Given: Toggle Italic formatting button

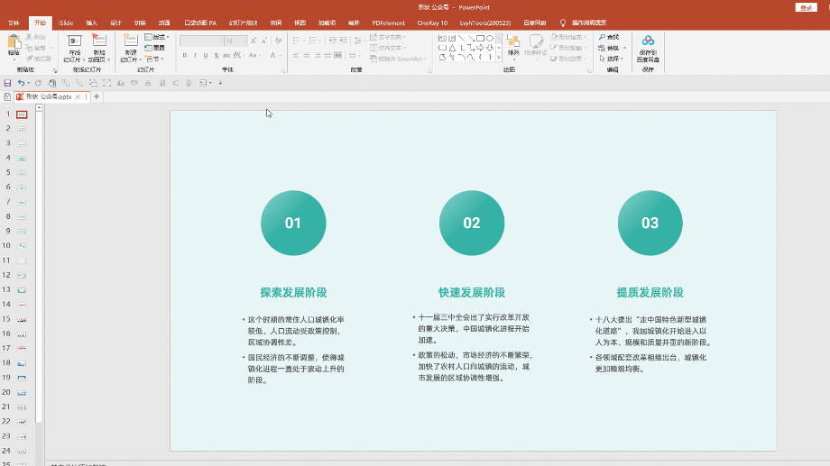Looking at the screenshot, I should point(195,56).
